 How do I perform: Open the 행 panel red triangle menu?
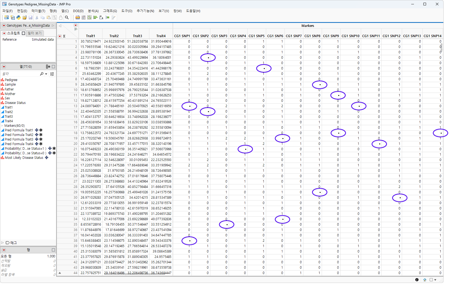point(4,250)
